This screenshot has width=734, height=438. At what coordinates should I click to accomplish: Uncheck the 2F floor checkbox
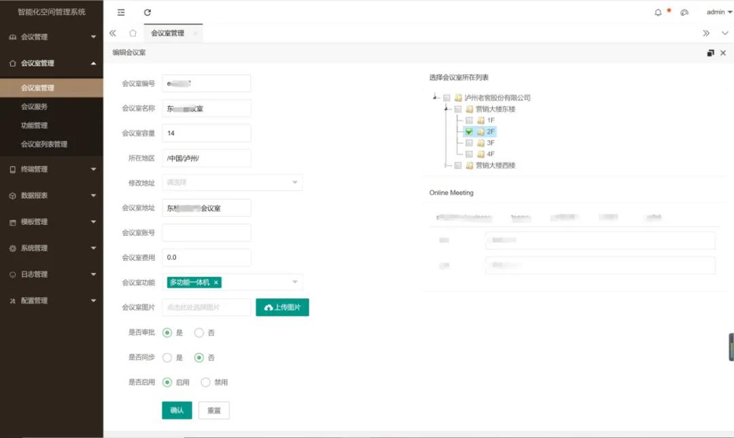(x=469, y=132)
